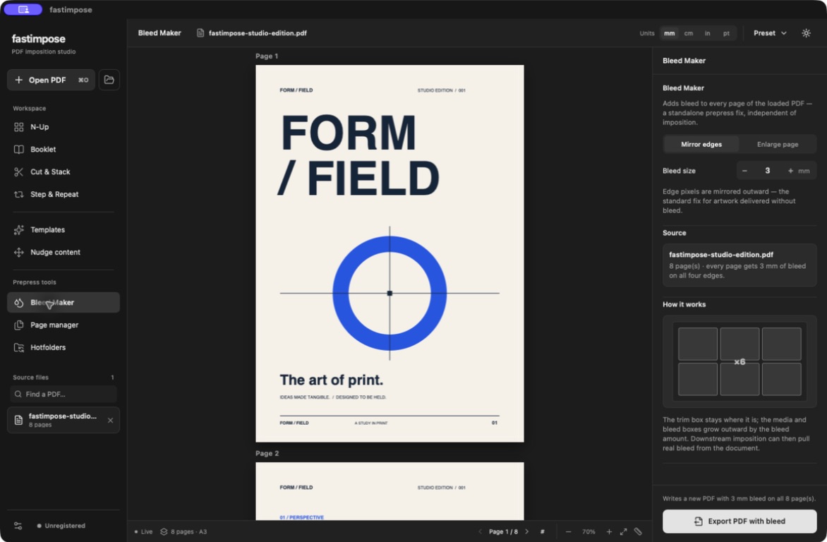Click the Open PDF button
This screenshot has width=827, height=542.
pyautogui.click(x=52, y=80)
